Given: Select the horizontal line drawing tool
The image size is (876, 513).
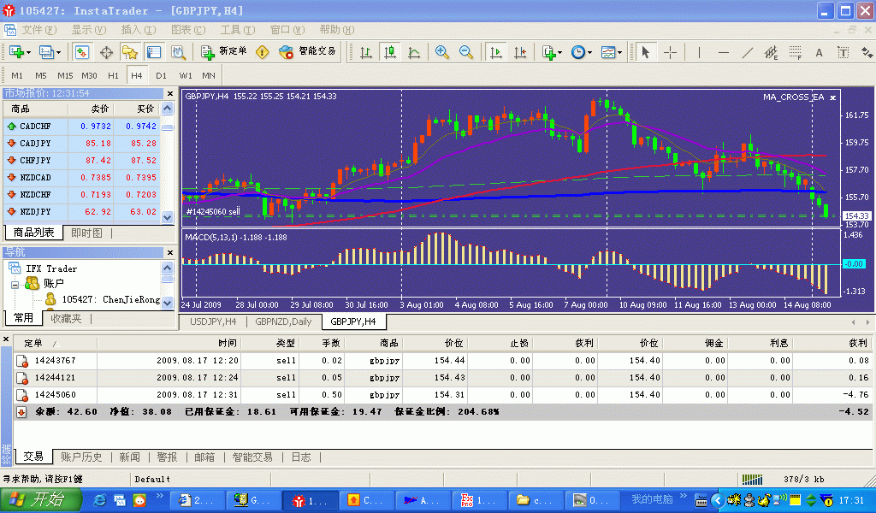Looking at the screenshot, I should (x=723, y=52).
